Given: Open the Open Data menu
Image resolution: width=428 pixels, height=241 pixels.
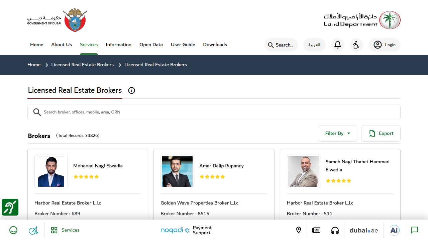Looking at the screenshot, I should click(151, 45).
